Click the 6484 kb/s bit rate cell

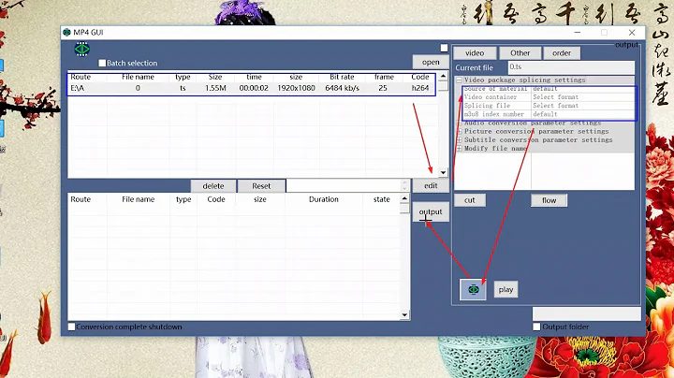[x=343, y=88]
